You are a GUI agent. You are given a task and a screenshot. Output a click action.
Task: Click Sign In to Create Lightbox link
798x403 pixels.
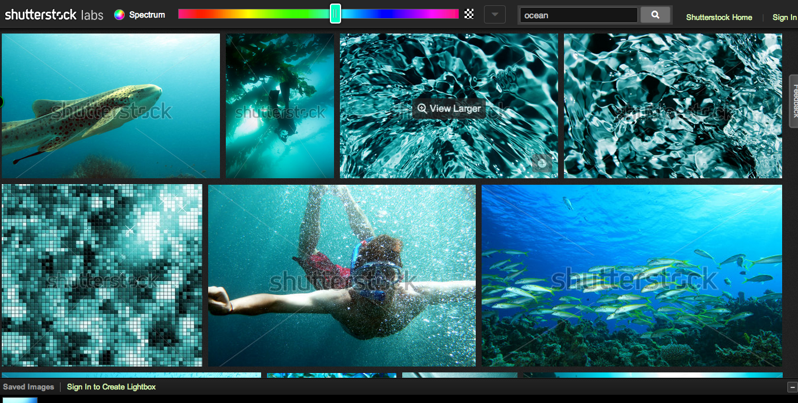pyautogui.click(x=111, y=387)
